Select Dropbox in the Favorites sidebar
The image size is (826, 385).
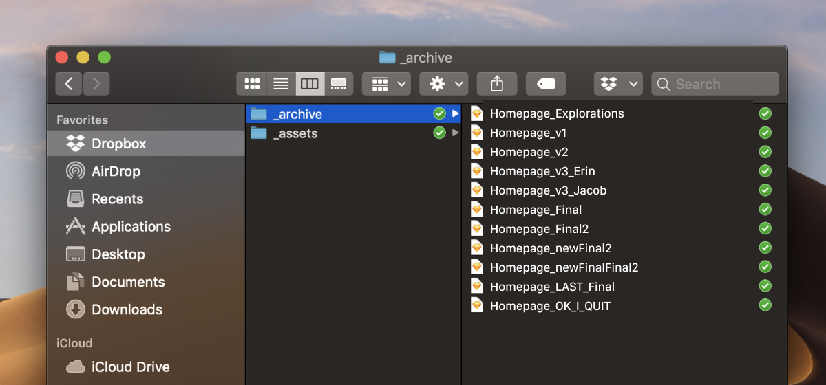click(x=146, y=144)
